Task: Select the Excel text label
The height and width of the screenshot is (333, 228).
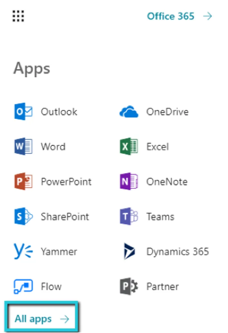Action: pyautogui.click(x=157, y=147)
